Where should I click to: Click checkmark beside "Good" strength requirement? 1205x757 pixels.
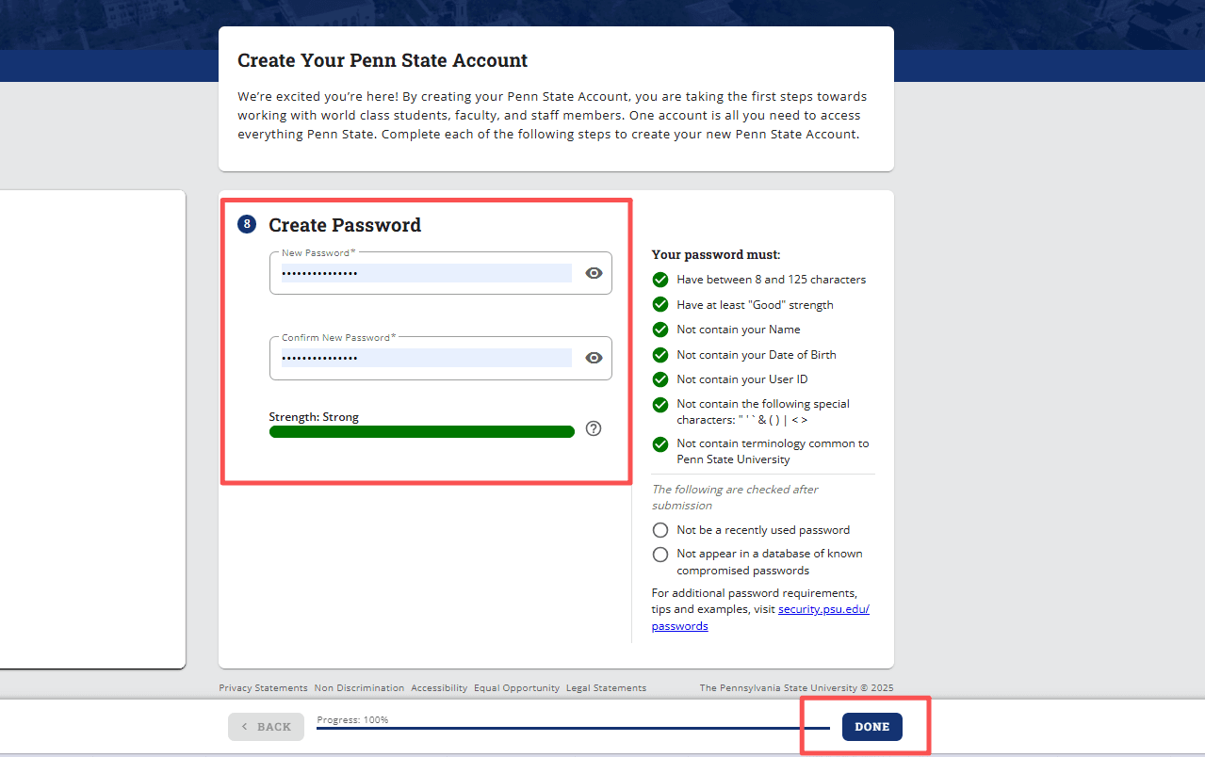(660, 305)
